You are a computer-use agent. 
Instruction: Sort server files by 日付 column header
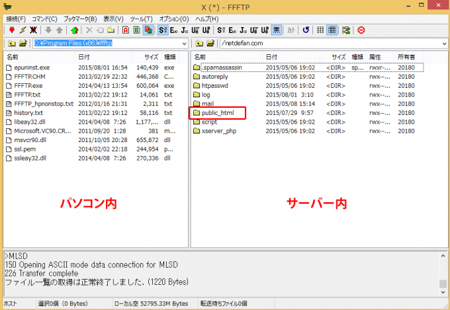tap(291, 57)
